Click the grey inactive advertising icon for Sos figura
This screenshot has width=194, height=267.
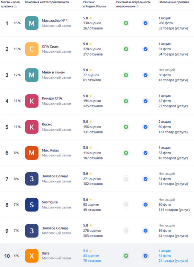[x=126, y=205]
